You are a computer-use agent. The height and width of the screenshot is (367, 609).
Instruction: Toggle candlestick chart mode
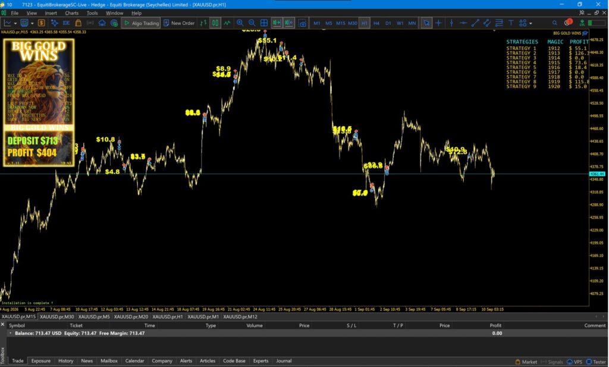pyautogui.click(x=215, y=23)
